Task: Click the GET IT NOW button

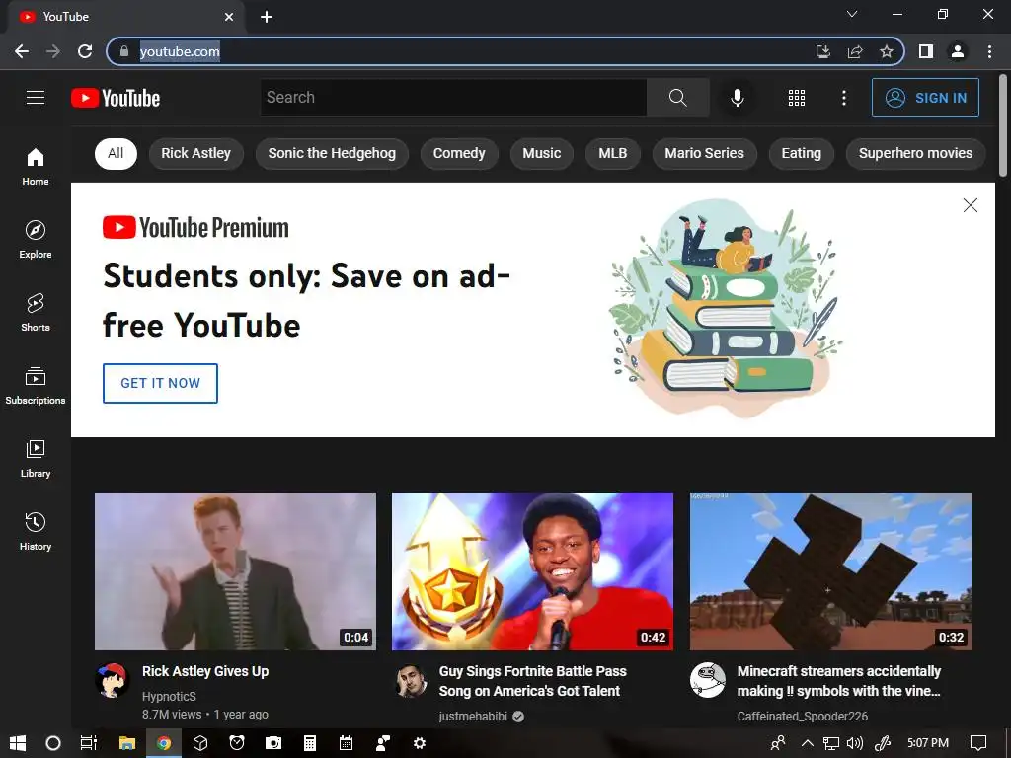Action: [161, 383]
